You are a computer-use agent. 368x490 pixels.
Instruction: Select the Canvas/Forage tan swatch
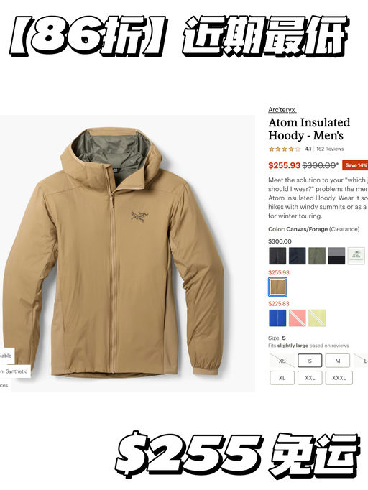(x=277, y=287)
